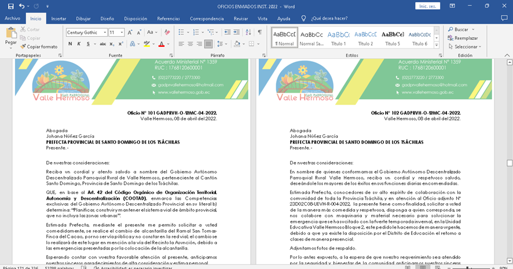Toggle bold formatting (N)
Viewport: 513px width, 269px height.
point(70,44)
